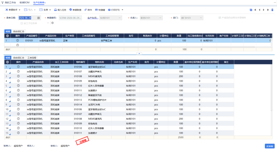Image resolution: width=277 pixels, height=150 pixels.
Task: Click operation icon in lower row 15
Action: 18,133
